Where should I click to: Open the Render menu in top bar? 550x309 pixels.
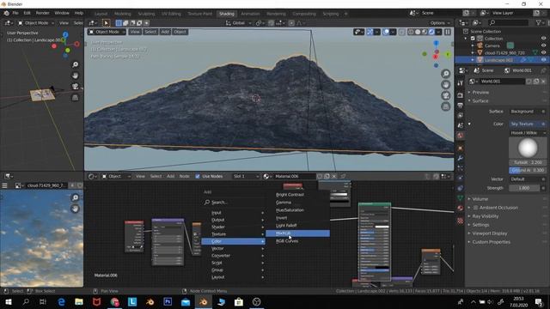click(x=43, y=13)
